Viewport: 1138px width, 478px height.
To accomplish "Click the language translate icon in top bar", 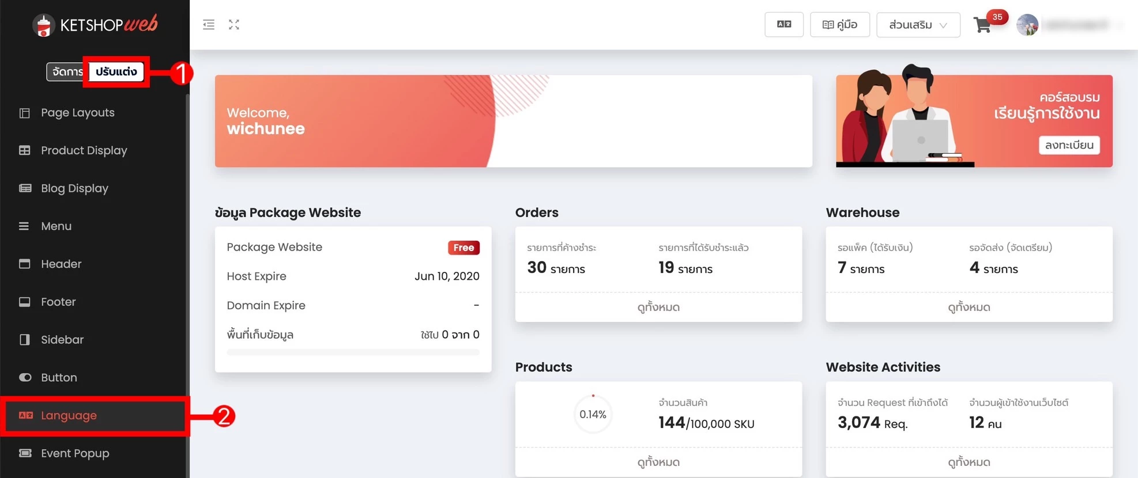I will point(783,25).
